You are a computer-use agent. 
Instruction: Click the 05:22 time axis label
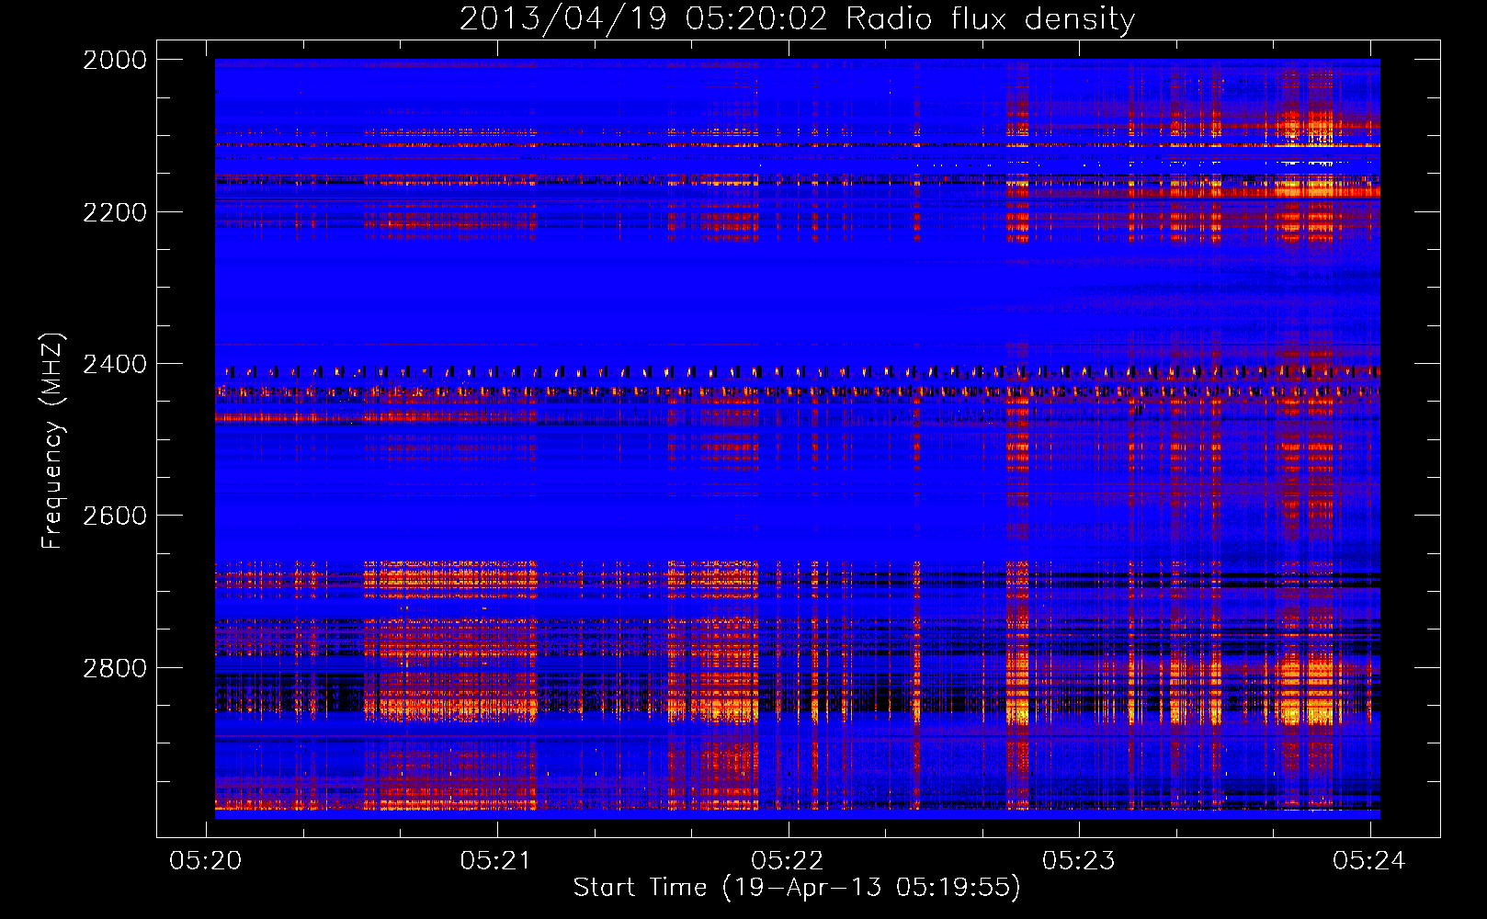(788, 860)
